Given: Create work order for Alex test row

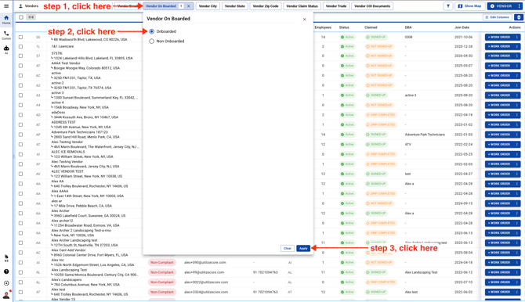Looking at the screenshot, I should click(x=499, y=292).
